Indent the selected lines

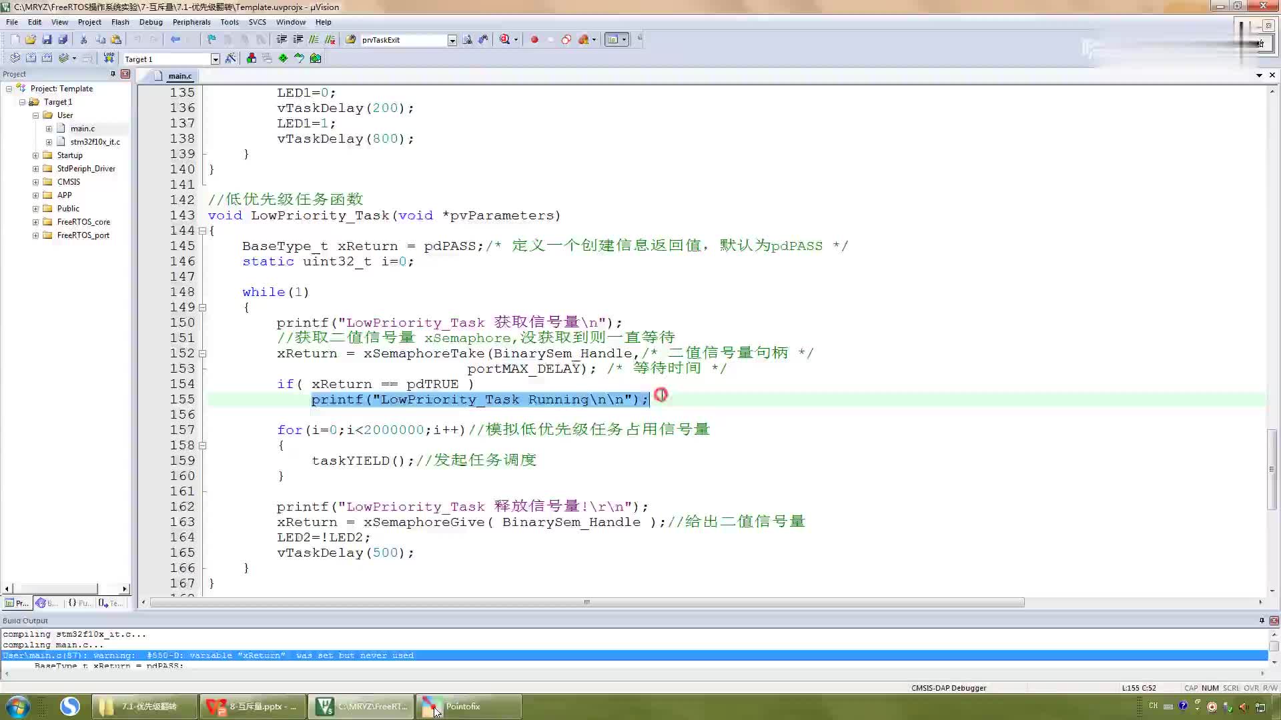282,39
